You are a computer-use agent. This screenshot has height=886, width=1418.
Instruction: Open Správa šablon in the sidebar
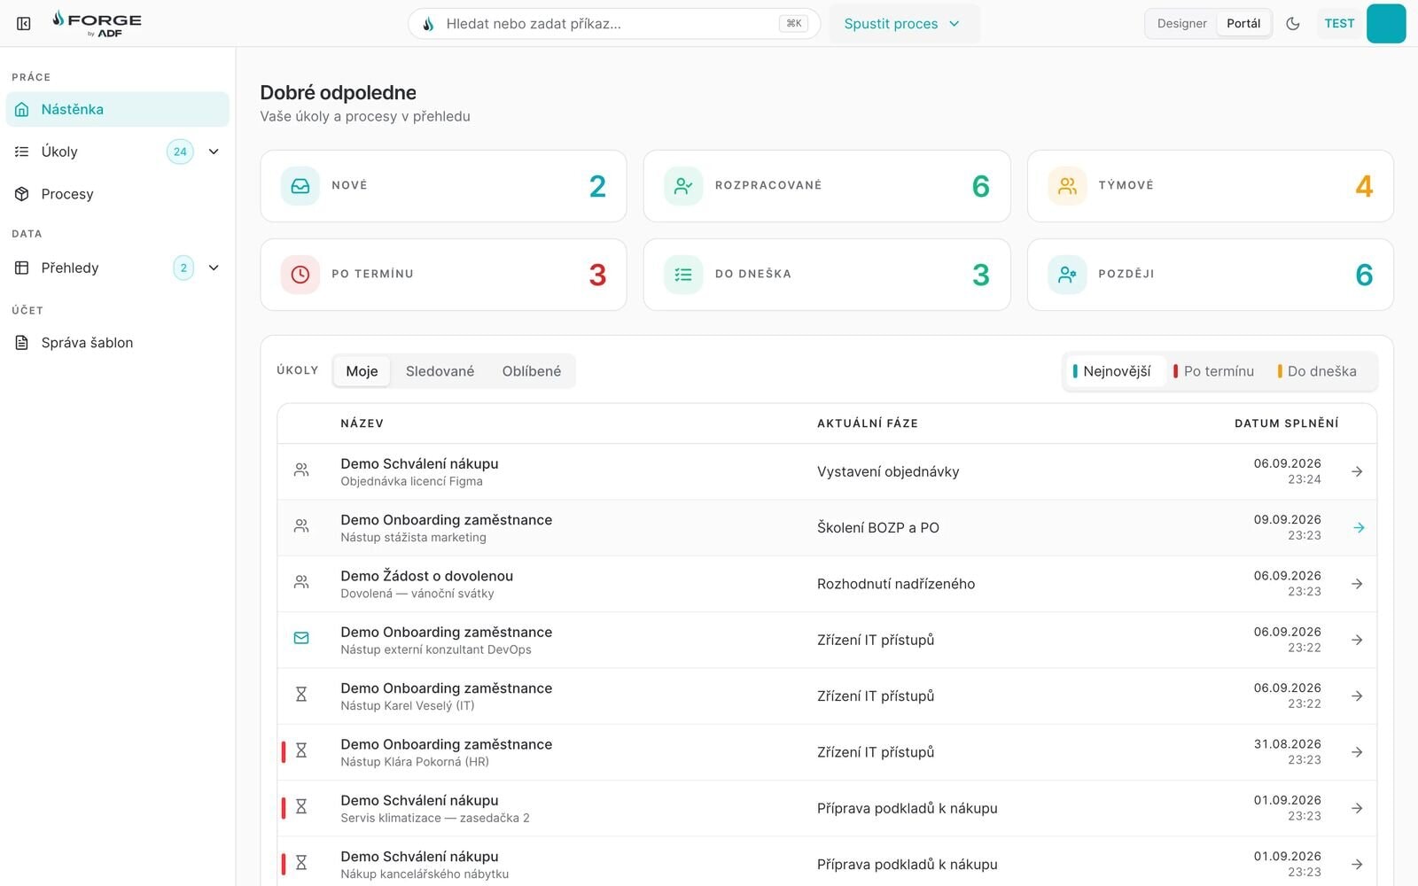[117, 343]
